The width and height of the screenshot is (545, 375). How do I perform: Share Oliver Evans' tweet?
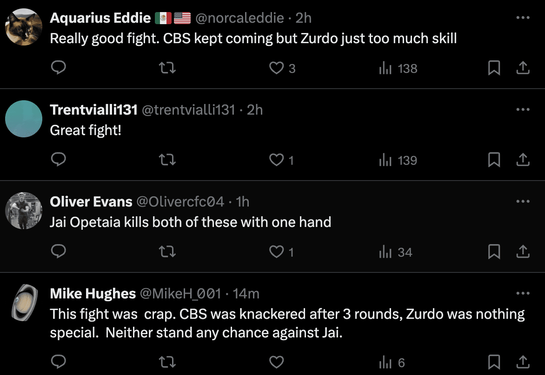pos(523,252)
